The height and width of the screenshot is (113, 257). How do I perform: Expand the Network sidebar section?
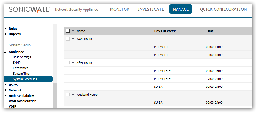[6, 90]
